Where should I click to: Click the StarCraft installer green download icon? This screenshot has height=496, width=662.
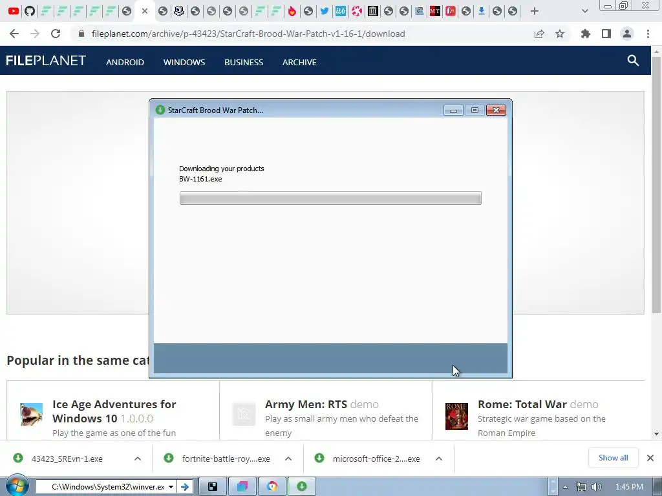160,110
